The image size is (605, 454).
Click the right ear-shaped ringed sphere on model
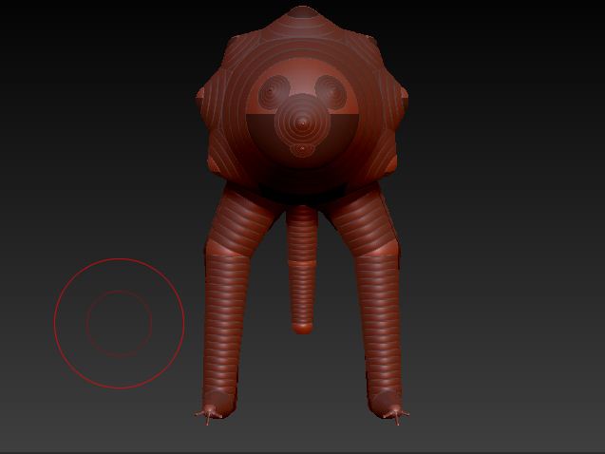pyautogui.click(x=331, y=92)
